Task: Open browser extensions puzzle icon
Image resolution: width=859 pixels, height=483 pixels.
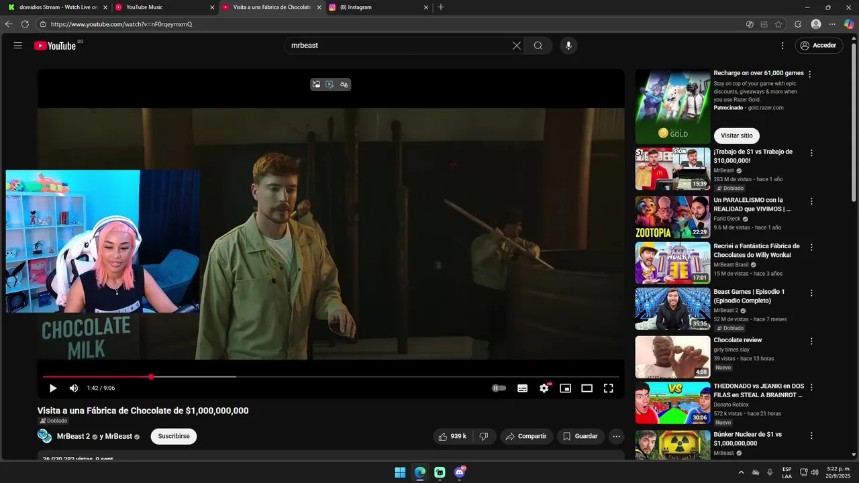Action: click(798, 24)
